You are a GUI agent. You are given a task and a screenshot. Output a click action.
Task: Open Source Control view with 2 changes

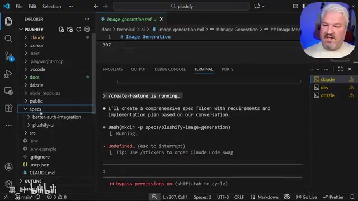tap(9, 56)
